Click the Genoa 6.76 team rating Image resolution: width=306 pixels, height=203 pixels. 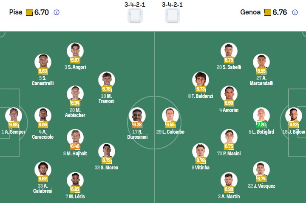tap(280, 12)
